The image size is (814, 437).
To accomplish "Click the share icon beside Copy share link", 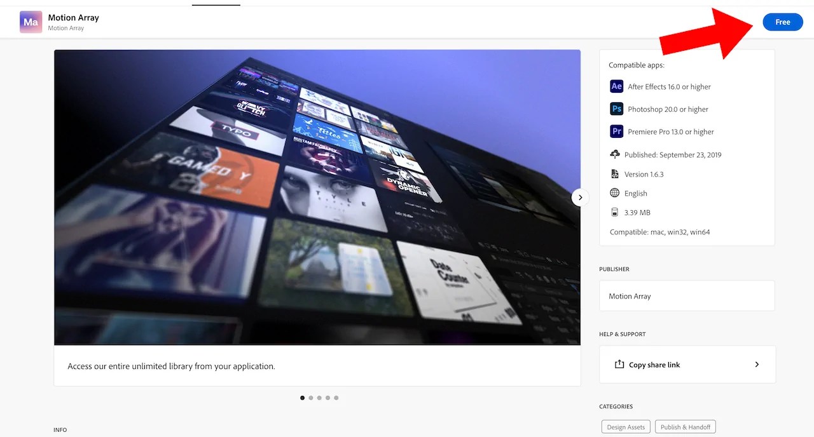I will click(619, 365).
